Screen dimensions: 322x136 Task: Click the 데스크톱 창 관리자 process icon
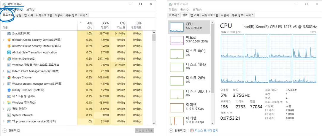pyautogui.click(x=9, y=96)
